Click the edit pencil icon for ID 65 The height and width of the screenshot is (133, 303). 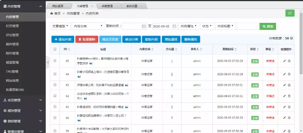pyautogui.click(x=284, y=61)
